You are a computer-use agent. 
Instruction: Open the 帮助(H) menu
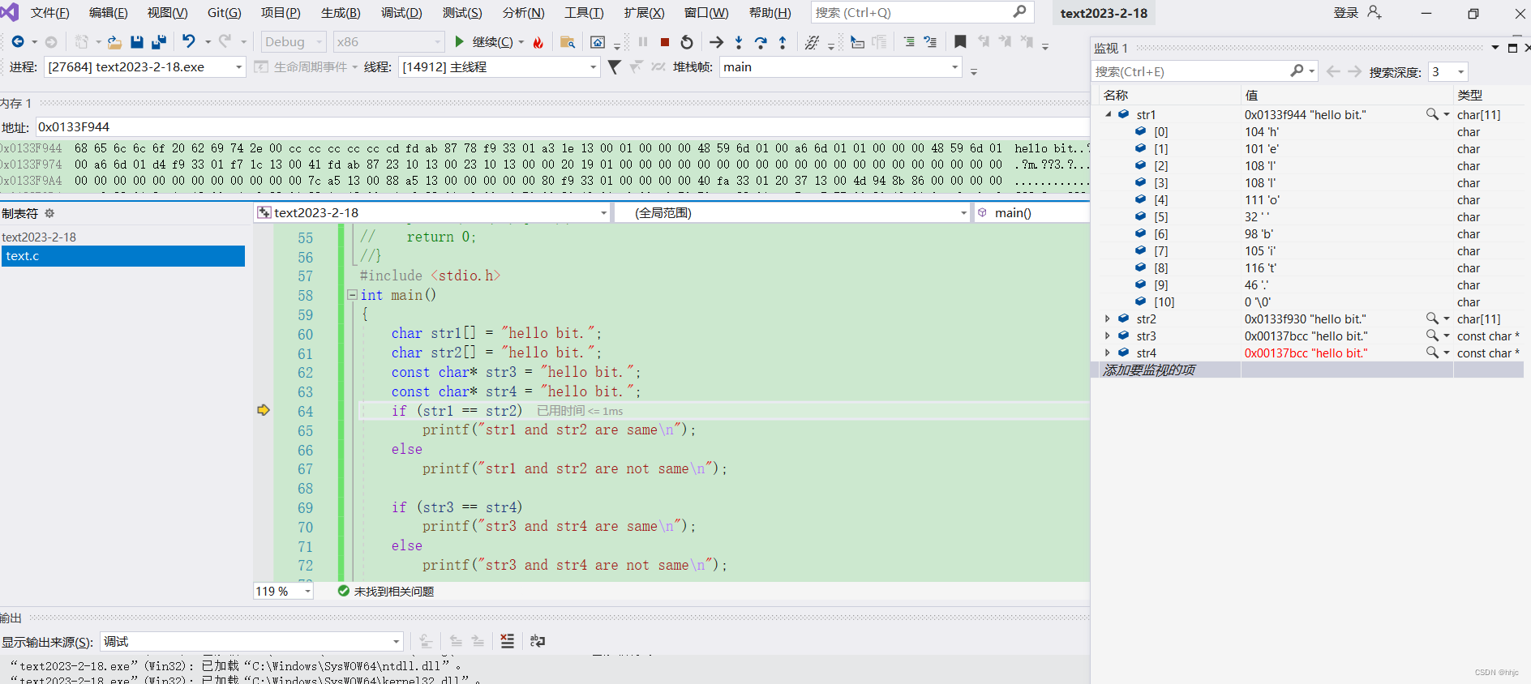(x=770, y=13)
